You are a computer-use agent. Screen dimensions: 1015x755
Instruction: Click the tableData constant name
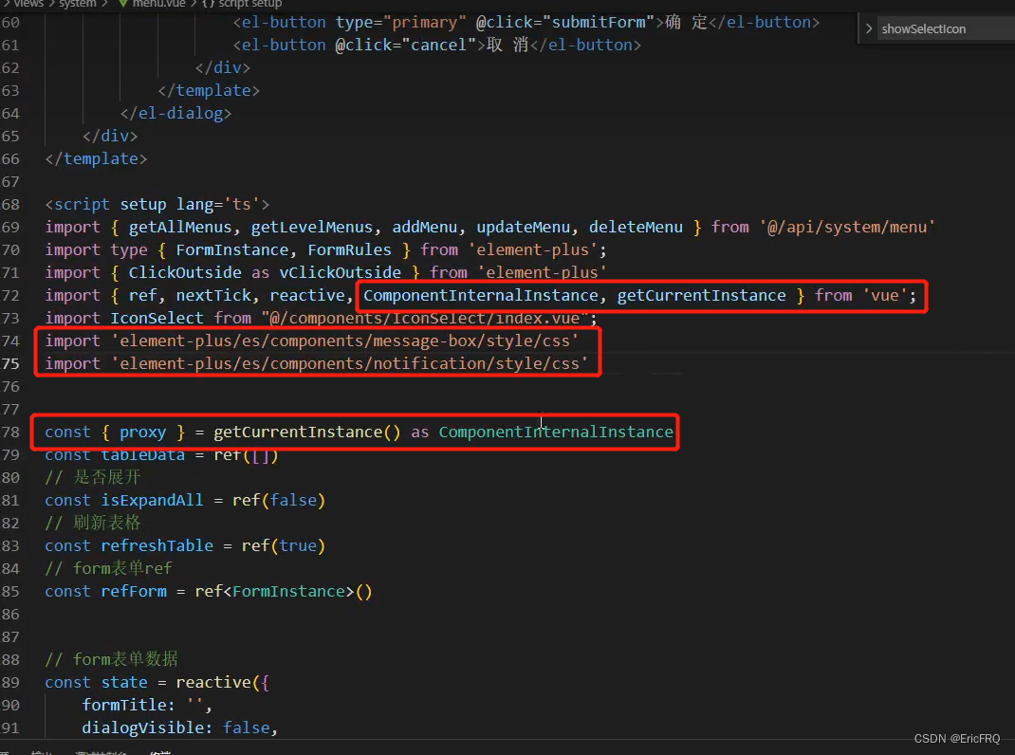(142, 454)
